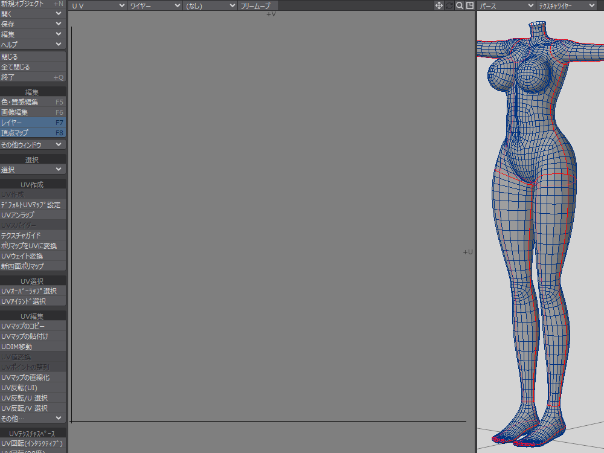
Task: Toggle the レイヤー (Layers) panel
Action: pyautogui.click(x=33, y=123)
